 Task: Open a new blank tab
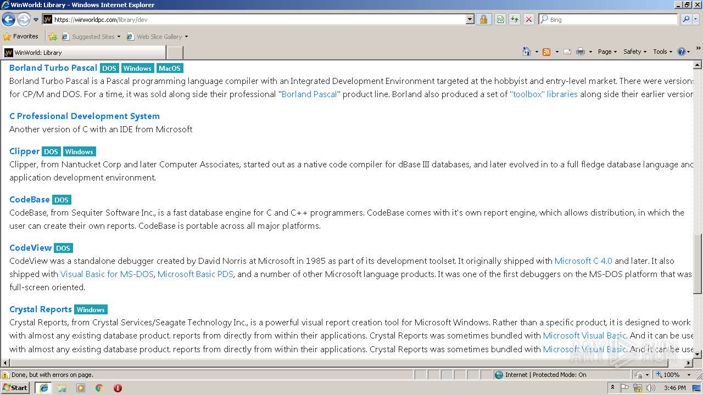[x=175, y=53]
